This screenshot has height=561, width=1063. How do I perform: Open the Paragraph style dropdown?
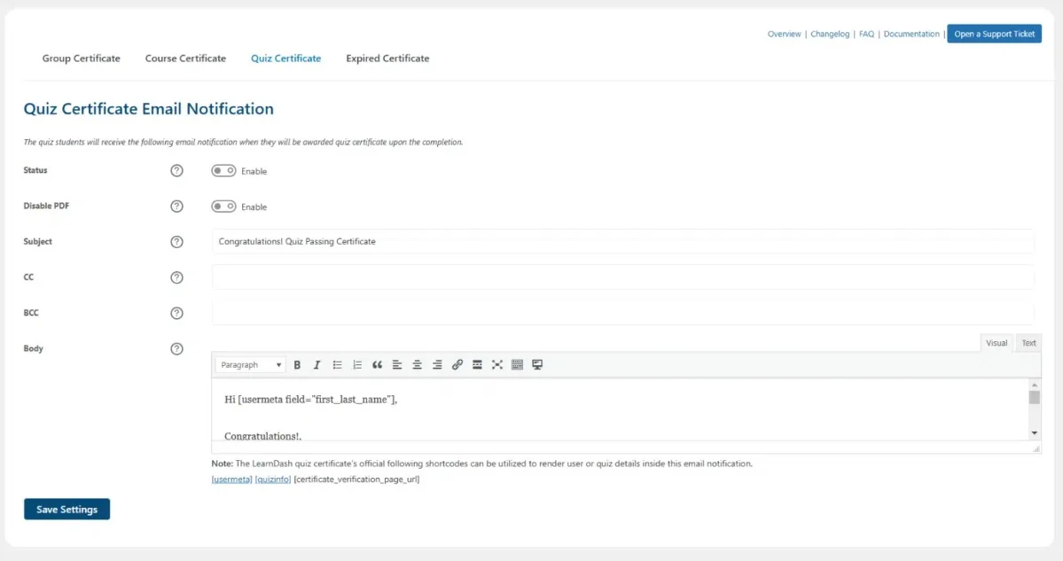pos(251,364)
